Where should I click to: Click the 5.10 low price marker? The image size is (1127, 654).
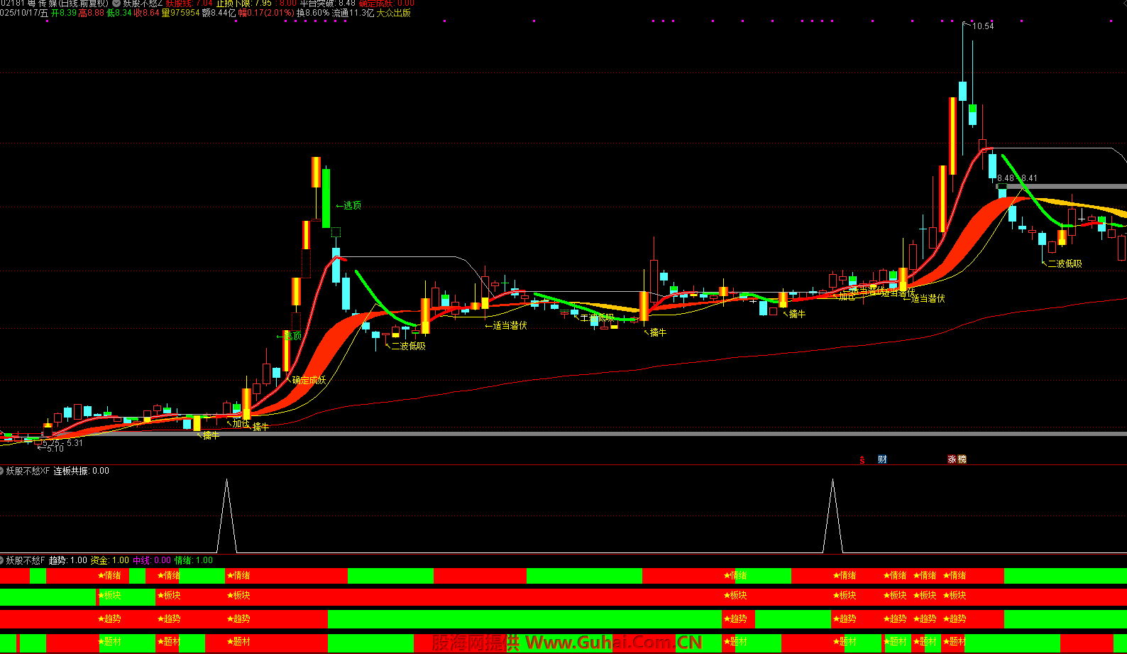tap(54, 448)
